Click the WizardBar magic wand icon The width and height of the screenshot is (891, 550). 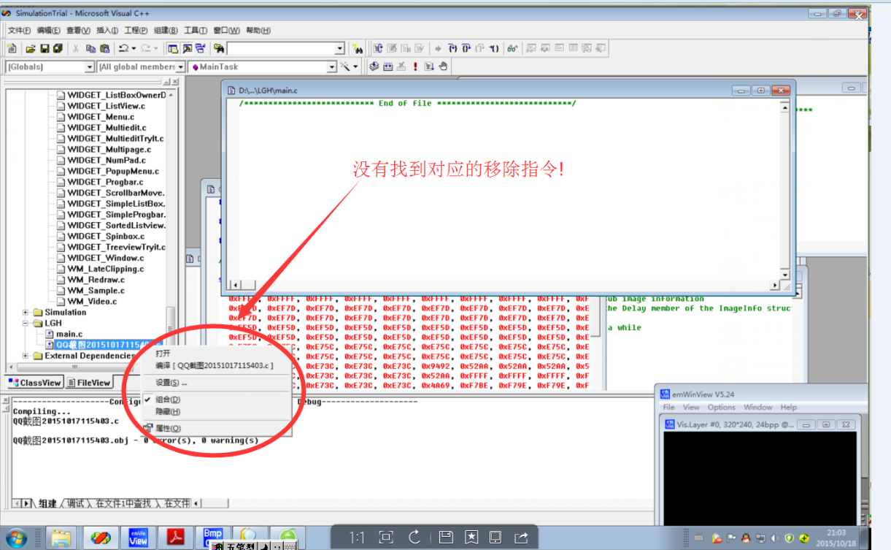[344, 66]
